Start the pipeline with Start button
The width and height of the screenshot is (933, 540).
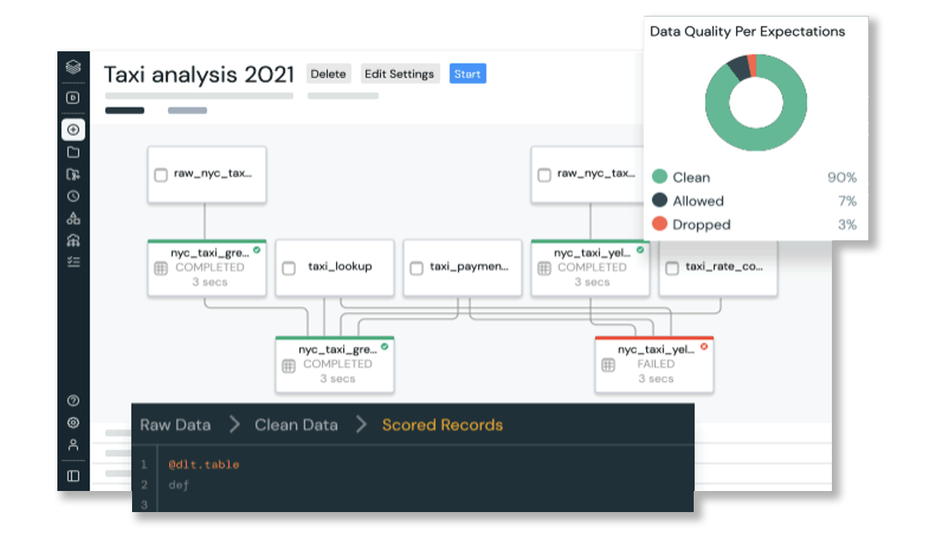(468, 74)
